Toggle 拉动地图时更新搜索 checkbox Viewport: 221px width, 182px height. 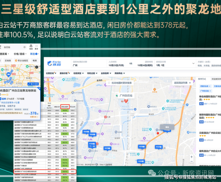[109, 83]
